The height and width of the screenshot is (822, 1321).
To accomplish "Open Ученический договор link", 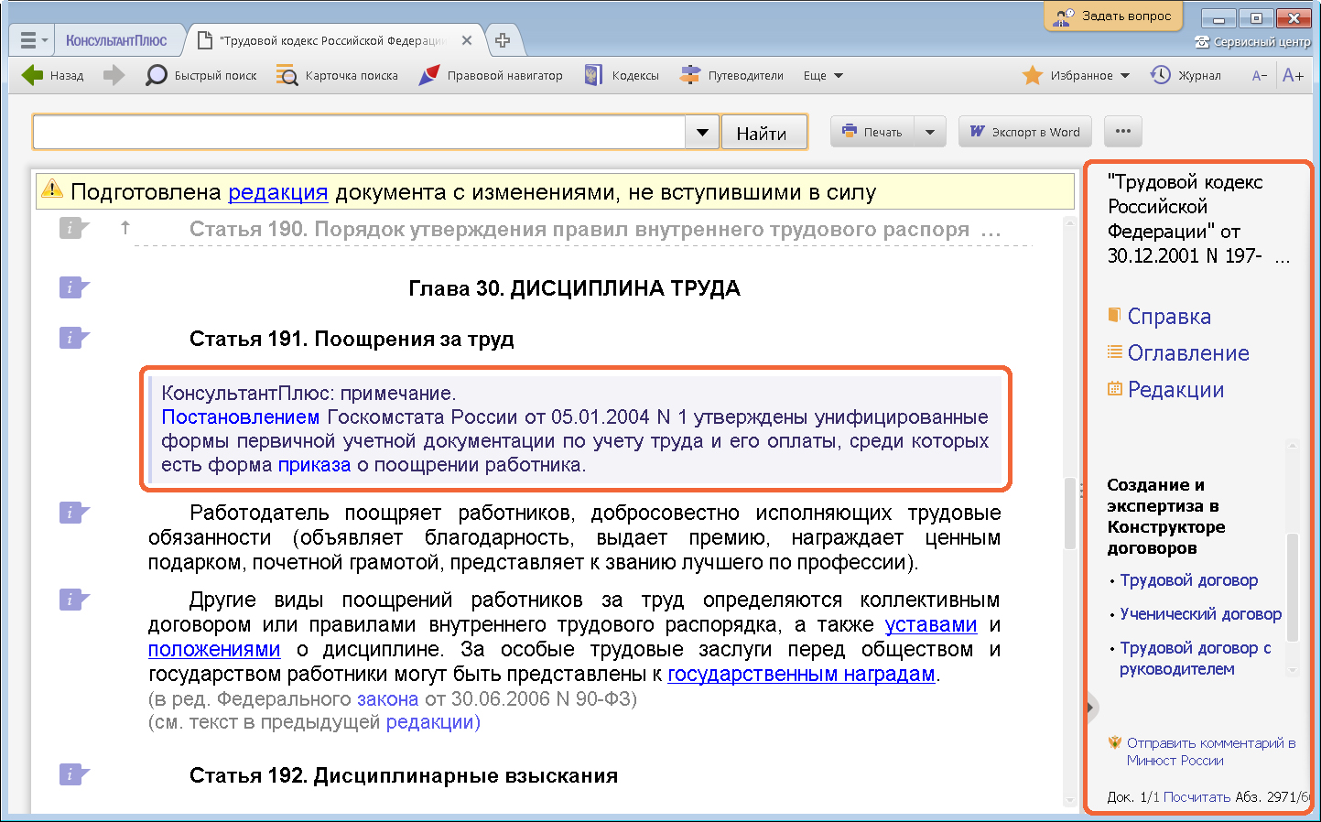I will tap(1200, 614).
